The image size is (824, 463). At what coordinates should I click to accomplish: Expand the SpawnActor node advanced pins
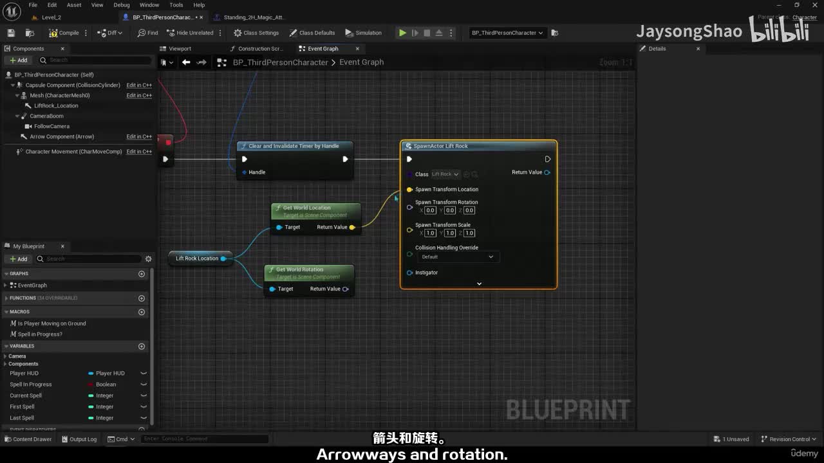pyautogui.click(x=479, y=284)
